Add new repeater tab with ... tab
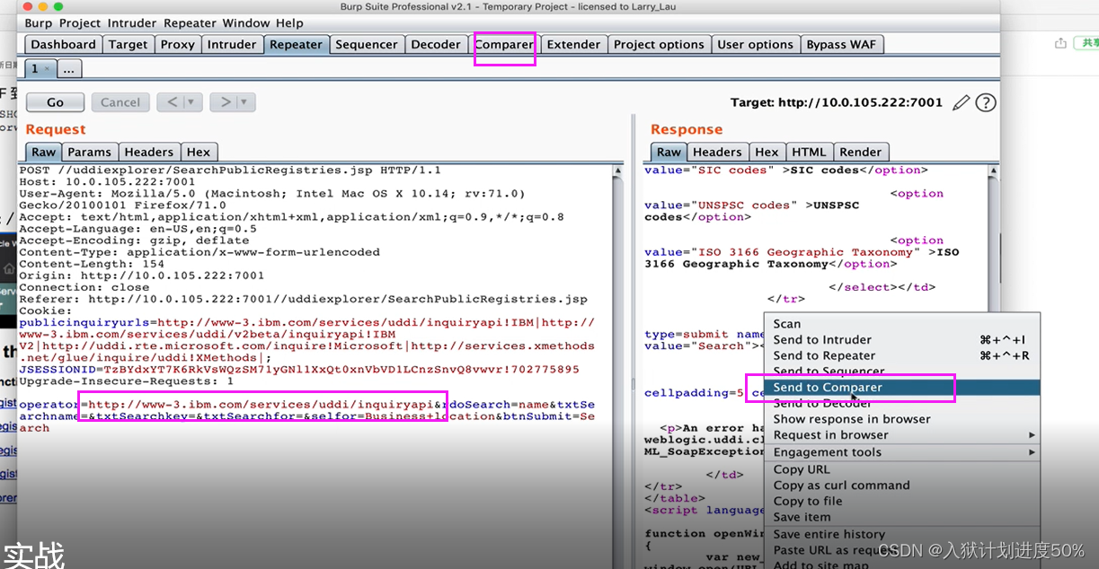1099x569 pixels. point(69,69)
